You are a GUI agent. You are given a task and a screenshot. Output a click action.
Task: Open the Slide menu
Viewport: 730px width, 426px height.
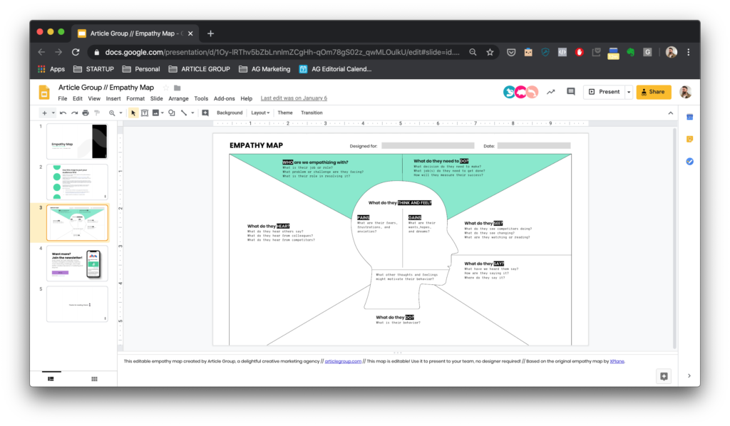click(156, 98)
